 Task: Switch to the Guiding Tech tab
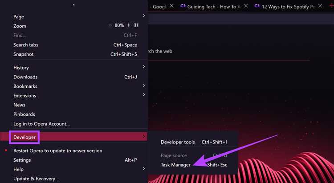point(214,6)
